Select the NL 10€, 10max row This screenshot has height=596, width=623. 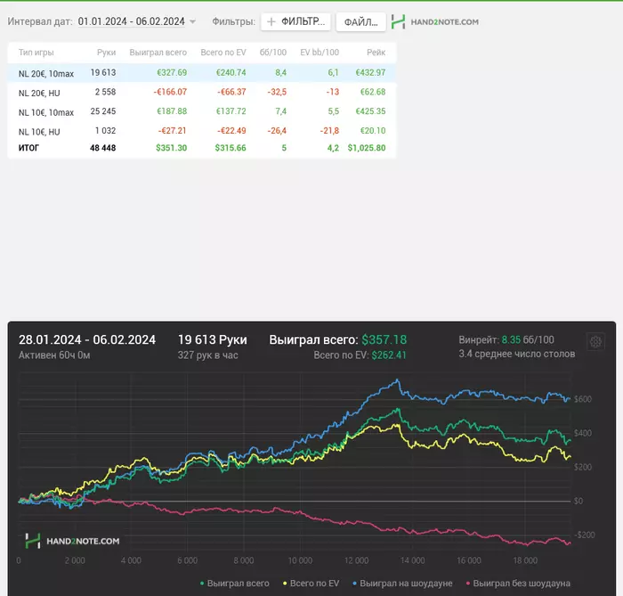click(x=202, y=111)
